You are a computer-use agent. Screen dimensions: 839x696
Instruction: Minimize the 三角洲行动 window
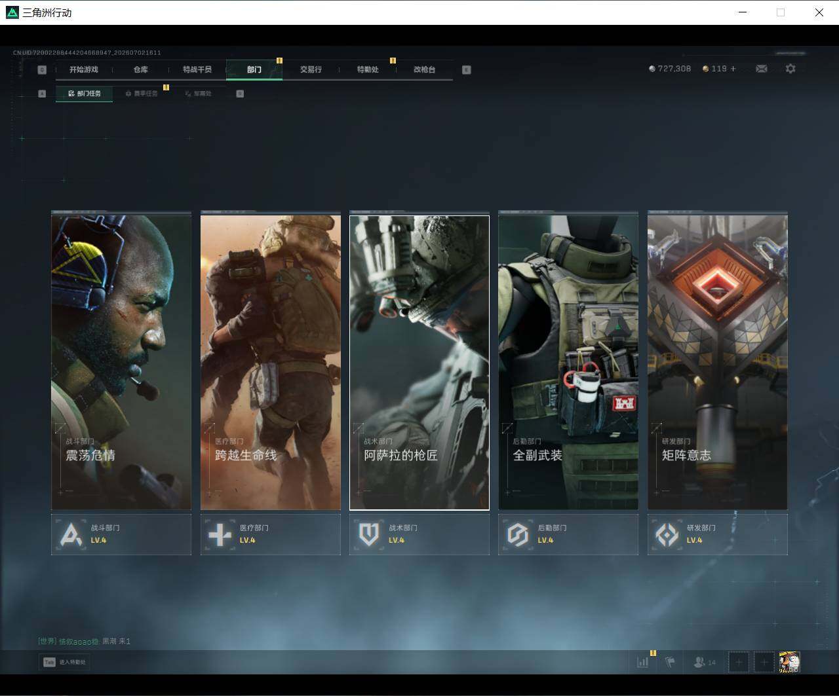[743, 12]
